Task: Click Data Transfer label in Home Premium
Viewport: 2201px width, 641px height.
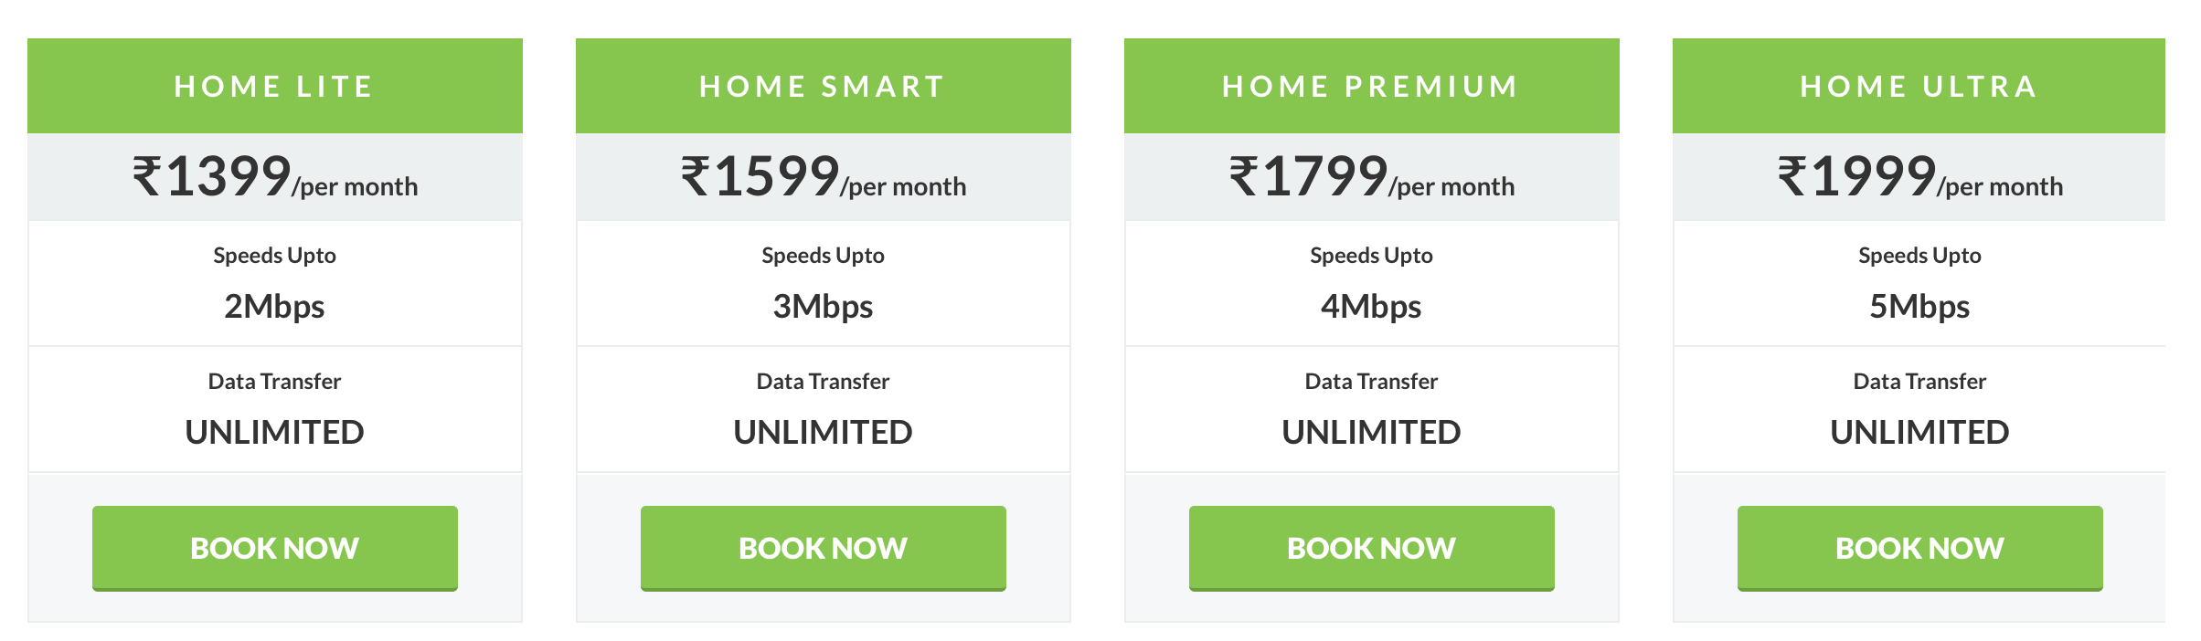Action: point(1371,381)
